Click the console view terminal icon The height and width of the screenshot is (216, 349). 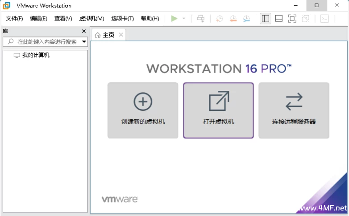[x=325, y=18]
